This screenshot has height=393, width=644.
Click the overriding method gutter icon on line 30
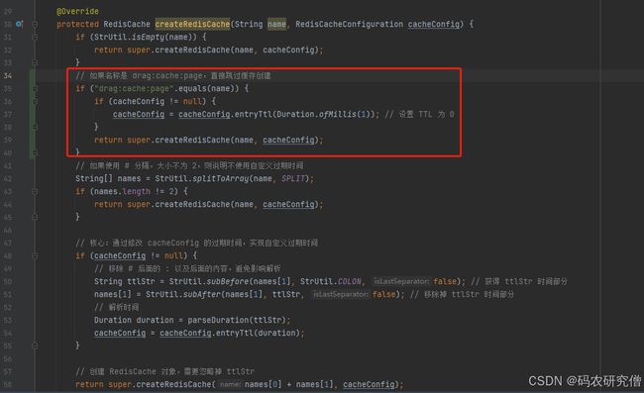pyautogui.click(x=19, y=24)
